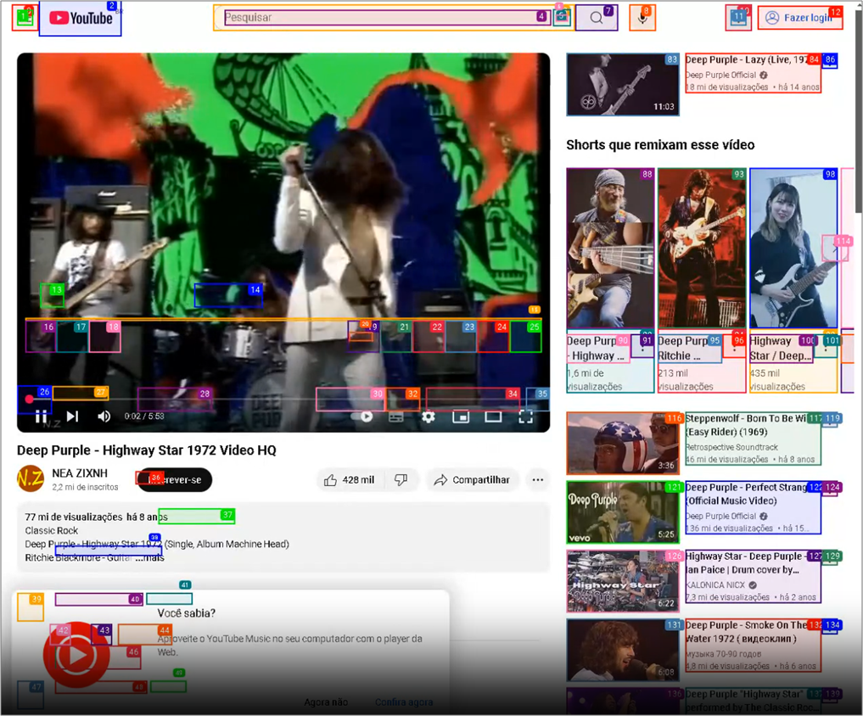Dislike the video with thumbs down

pyautogui.click(x=401, y=480)
